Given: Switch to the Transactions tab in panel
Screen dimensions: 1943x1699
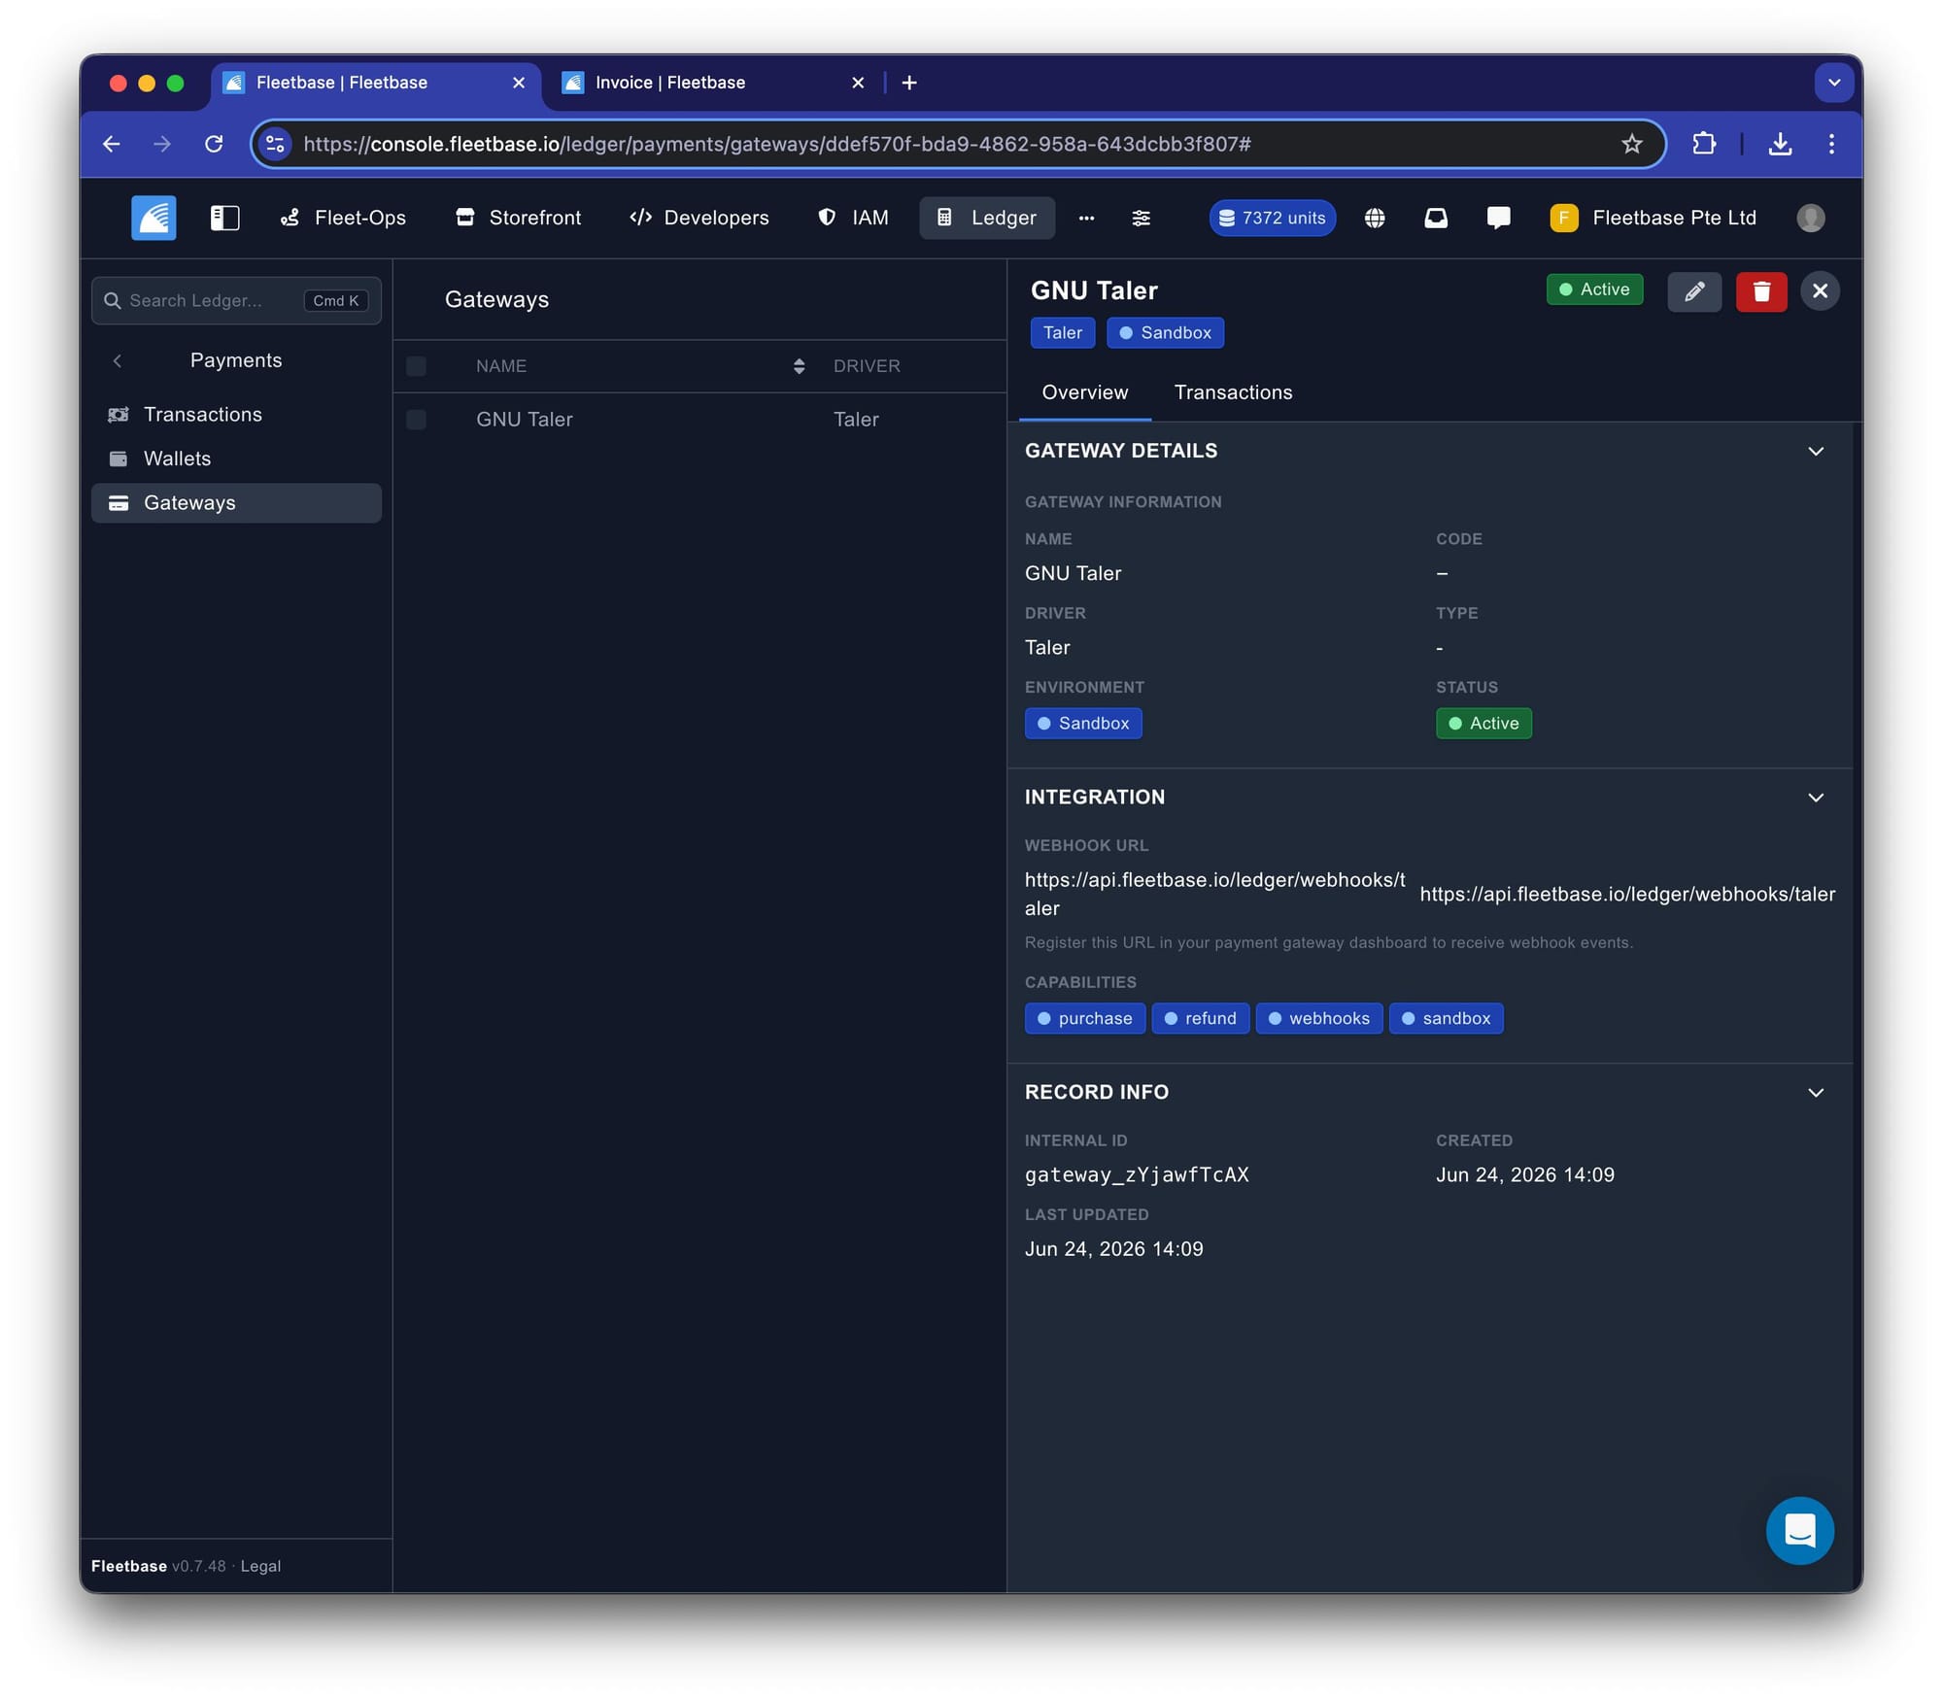Looking at the screenshot, I should pyautogui.click(x=1233, y=392).
